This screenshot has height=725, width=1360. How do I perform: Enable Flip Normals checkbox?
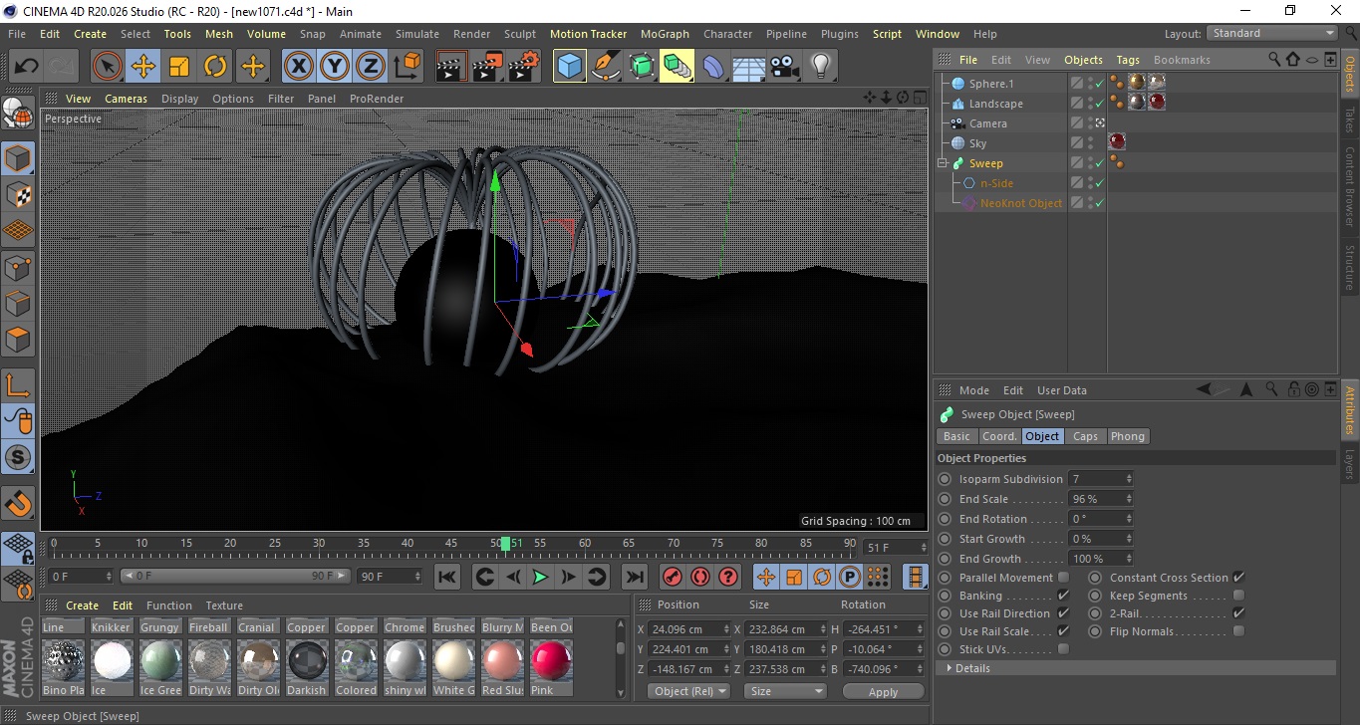(1238, 631)
